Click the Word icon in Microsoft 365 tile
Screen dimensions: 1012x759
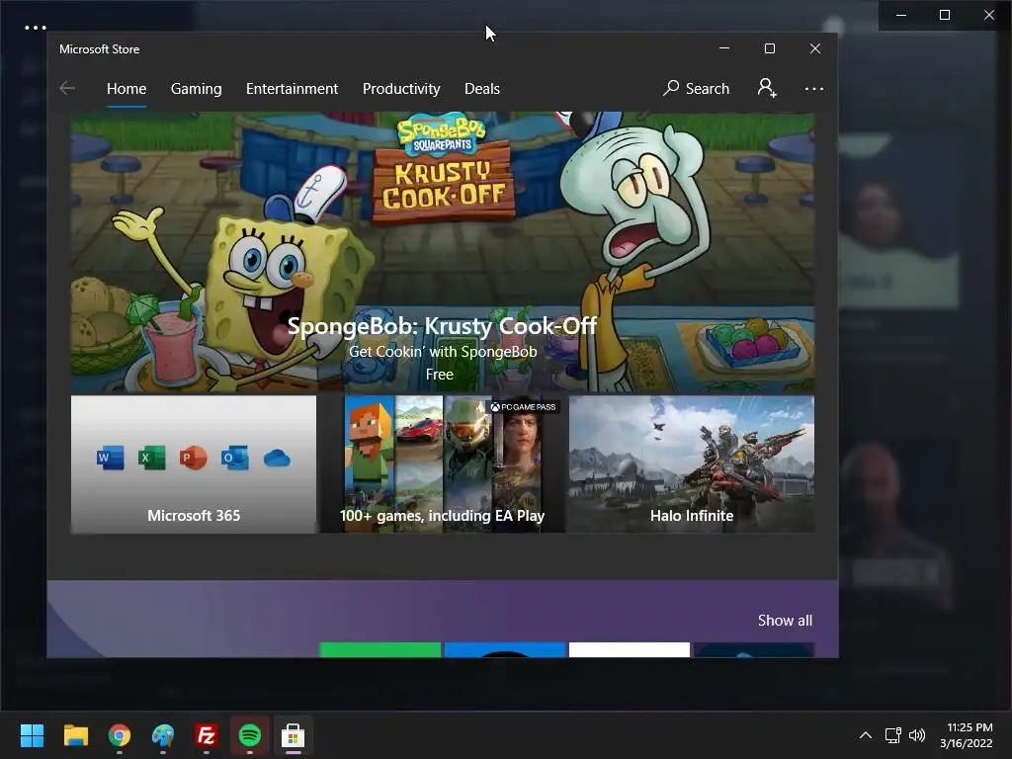110,458
